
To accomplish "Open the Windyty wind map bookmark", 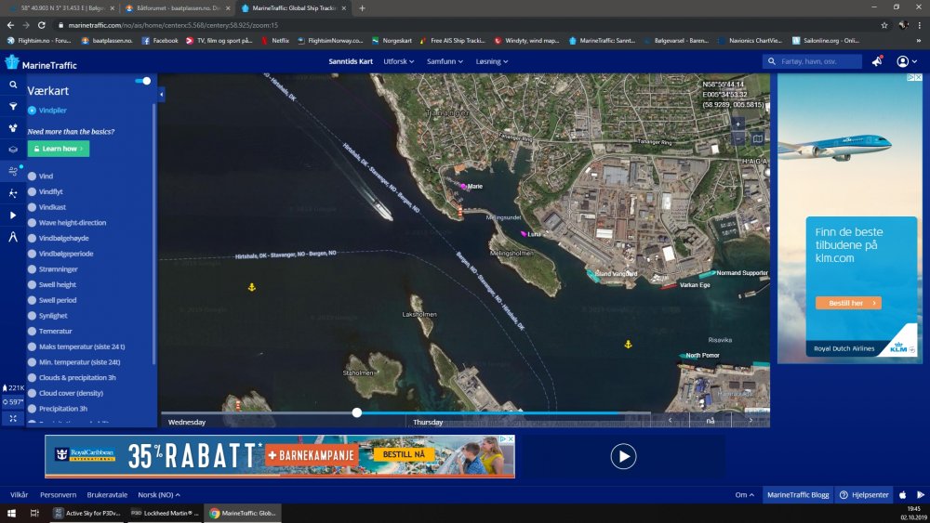I will pos(526,41).
